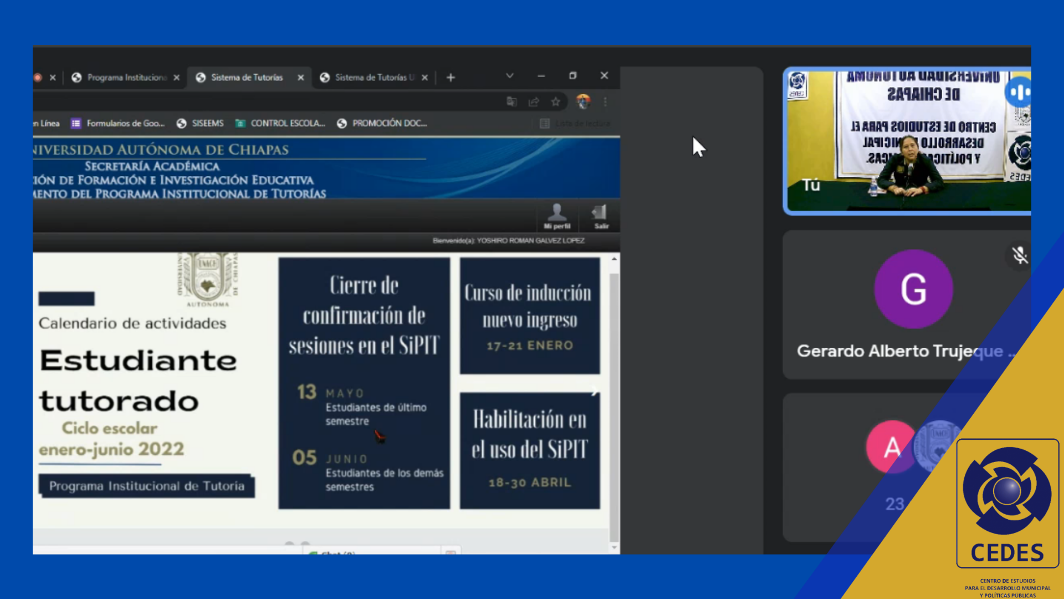Click the 18-30 ABRIL date text
The image size is (1064, 599).
[x=530, y=483]
